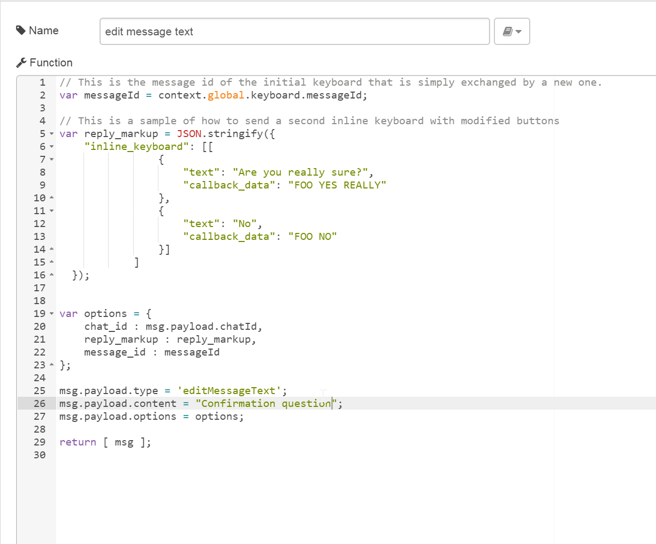
Task: Click the return statement on line 29
Action: pyautogui.click(x=78, y=442)
